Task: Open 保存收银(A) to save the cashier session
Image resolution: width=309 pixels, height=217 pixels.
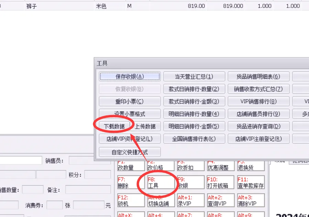Action: (130, 76)
